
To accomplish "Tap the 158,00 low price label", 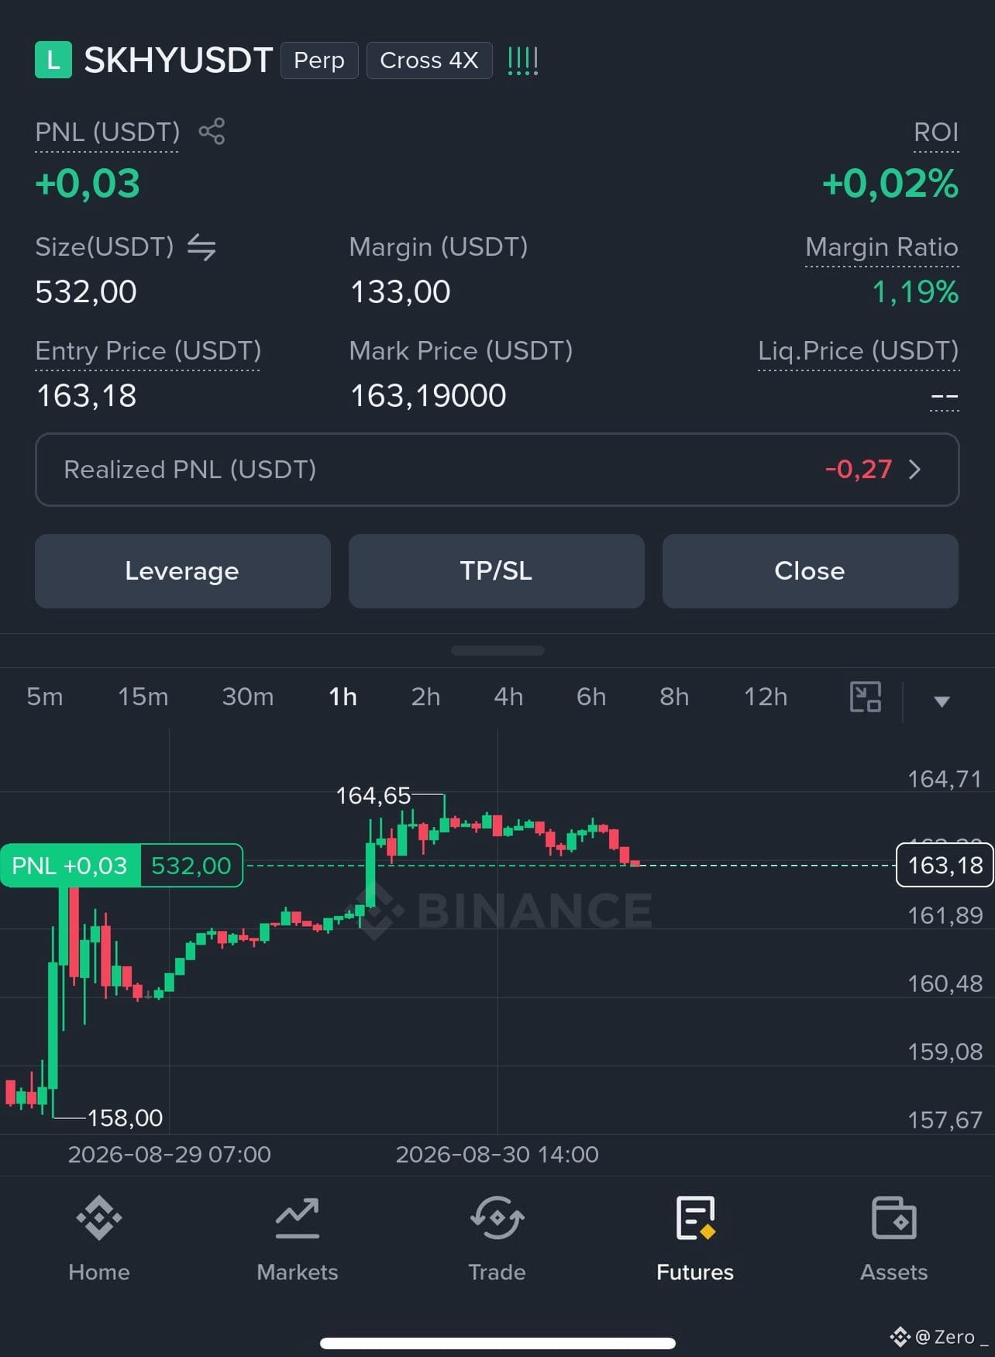I will 125,1118.
